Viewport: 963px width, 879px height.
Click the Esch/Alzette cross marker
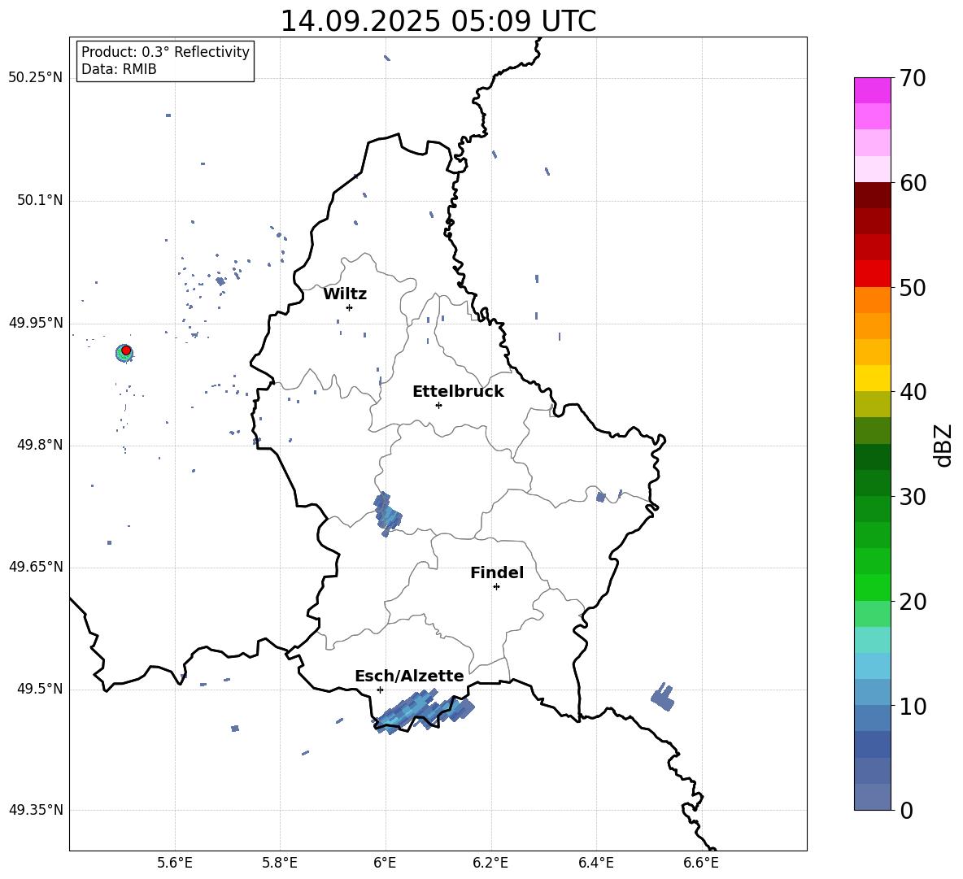click(380, 690)
